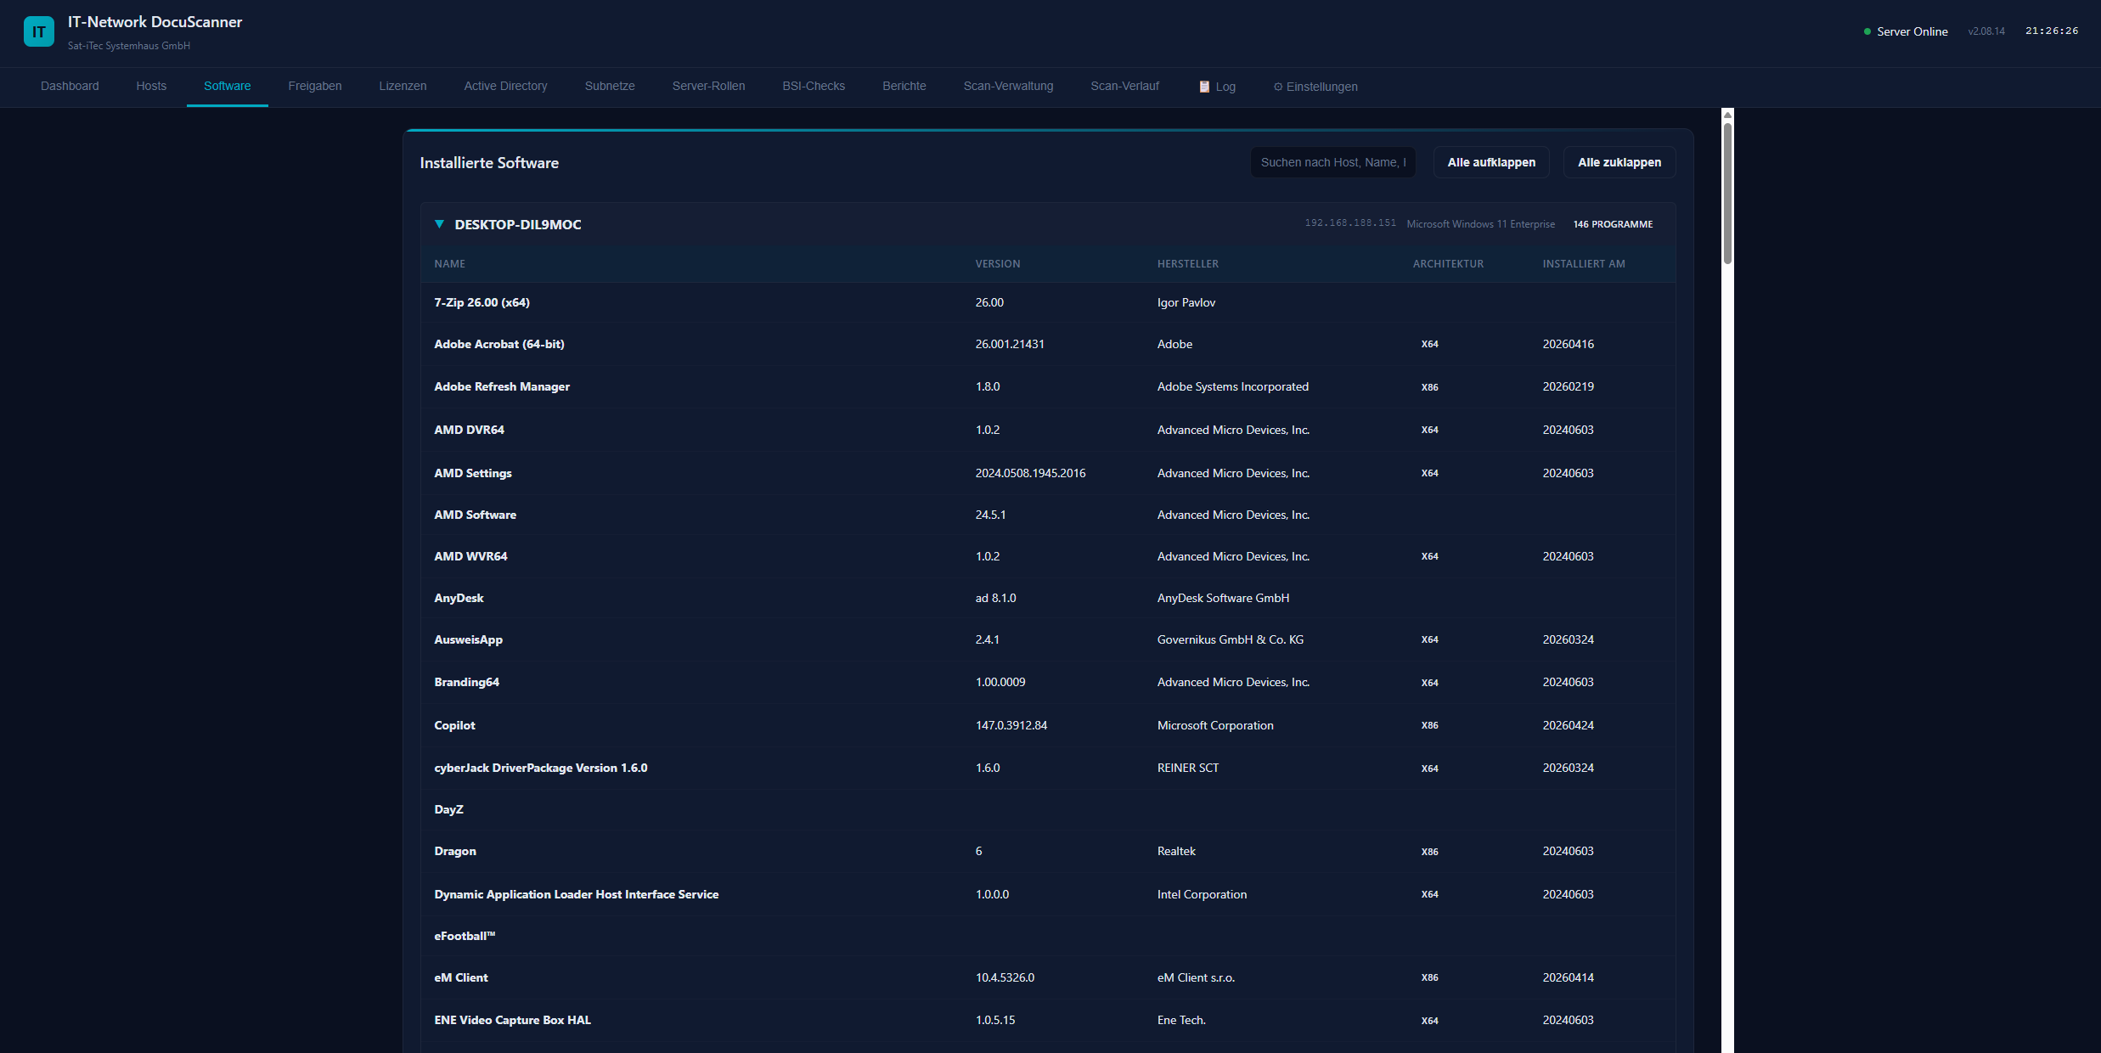Viewport: 2101px width, 1053px height.
Task: Open the BSI-Checks section
Action: [x=813, y=86]
